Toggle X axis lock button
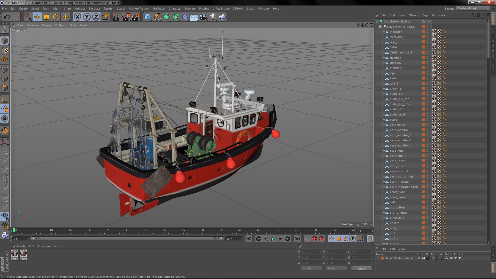Viewport: 496px width, 279px height. (77, 17)
